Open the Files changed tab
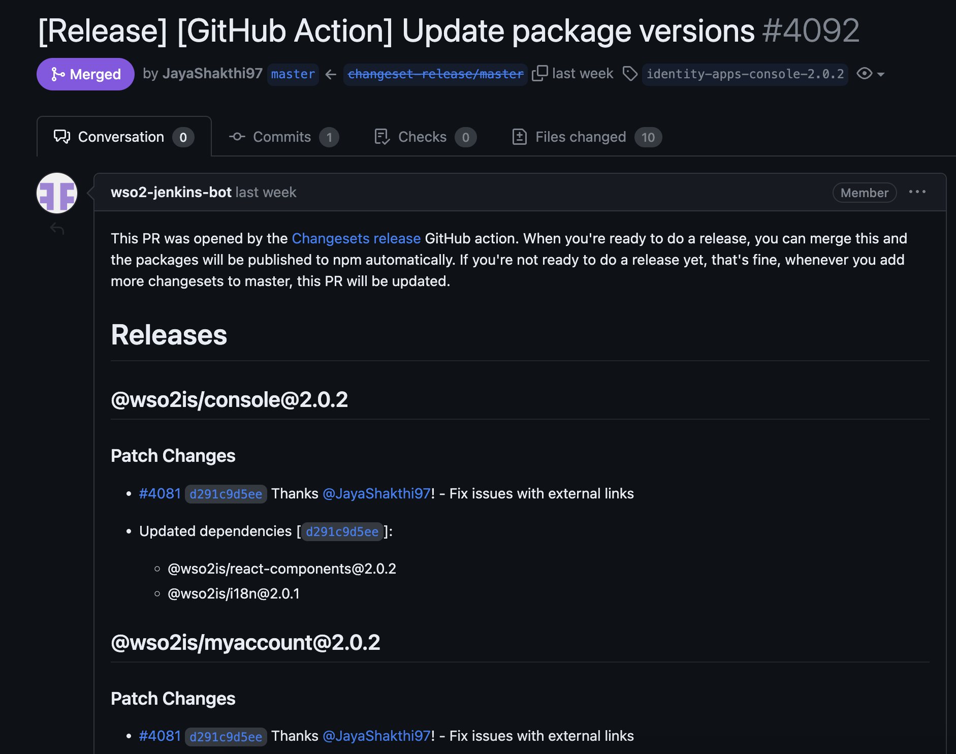956x754 pixels. point(586,137)
